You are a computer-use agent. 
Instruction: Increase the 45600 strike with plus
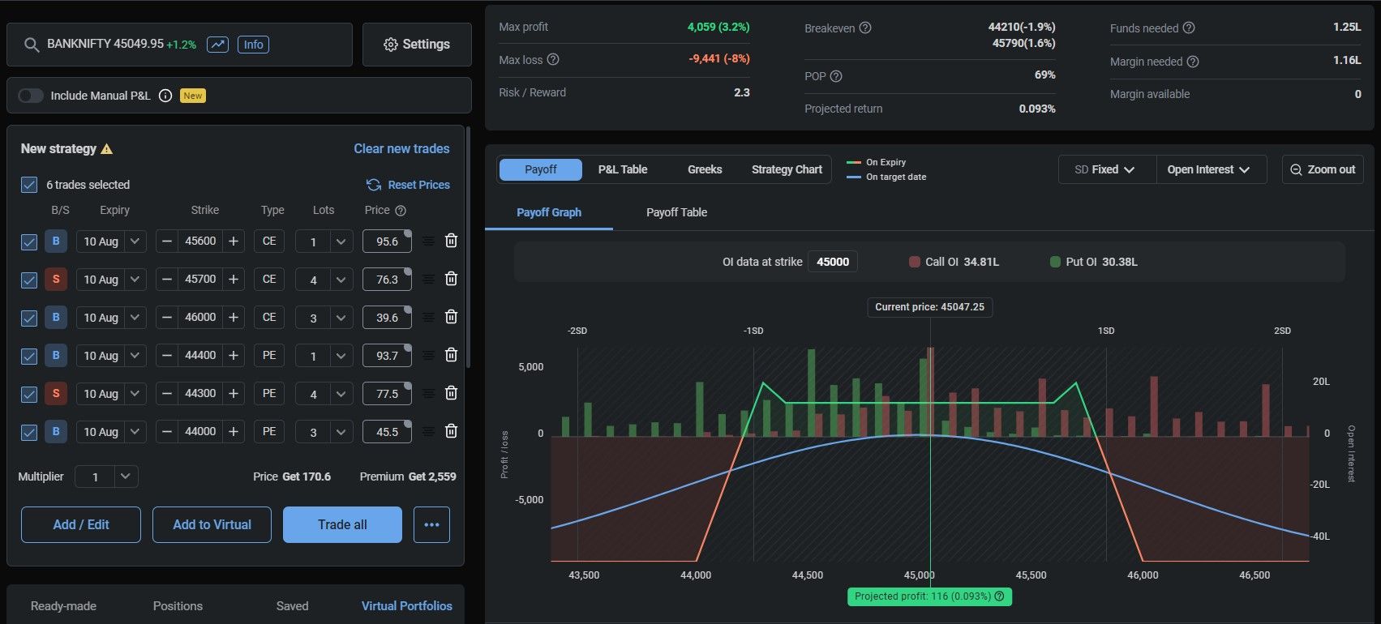(x=234, y=241)
